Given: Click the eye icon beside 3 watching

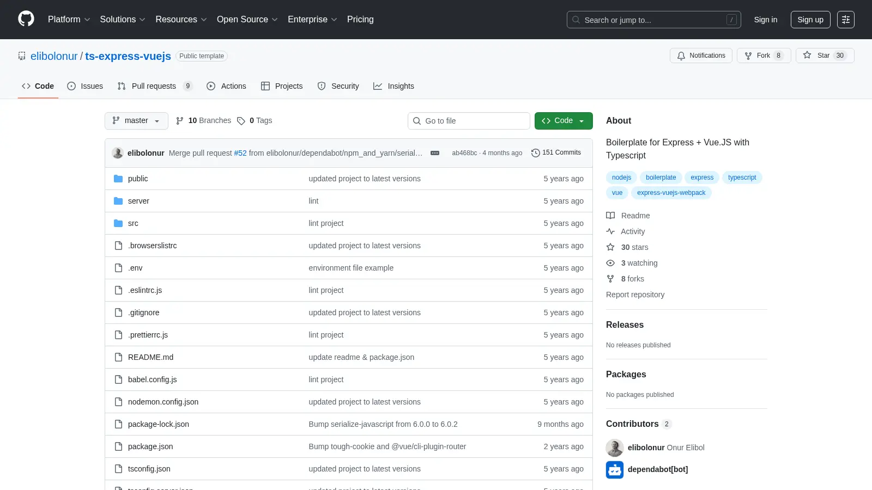Looking at the screenshot, I should click(610, 263).
